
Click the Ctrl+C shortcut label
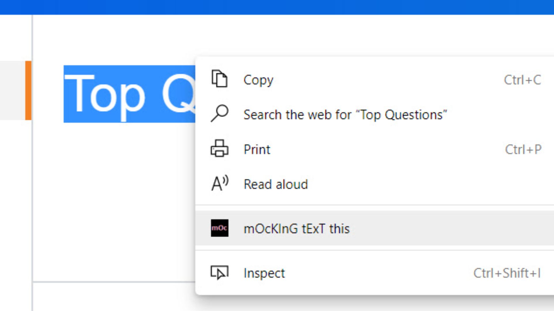[522, 79]
